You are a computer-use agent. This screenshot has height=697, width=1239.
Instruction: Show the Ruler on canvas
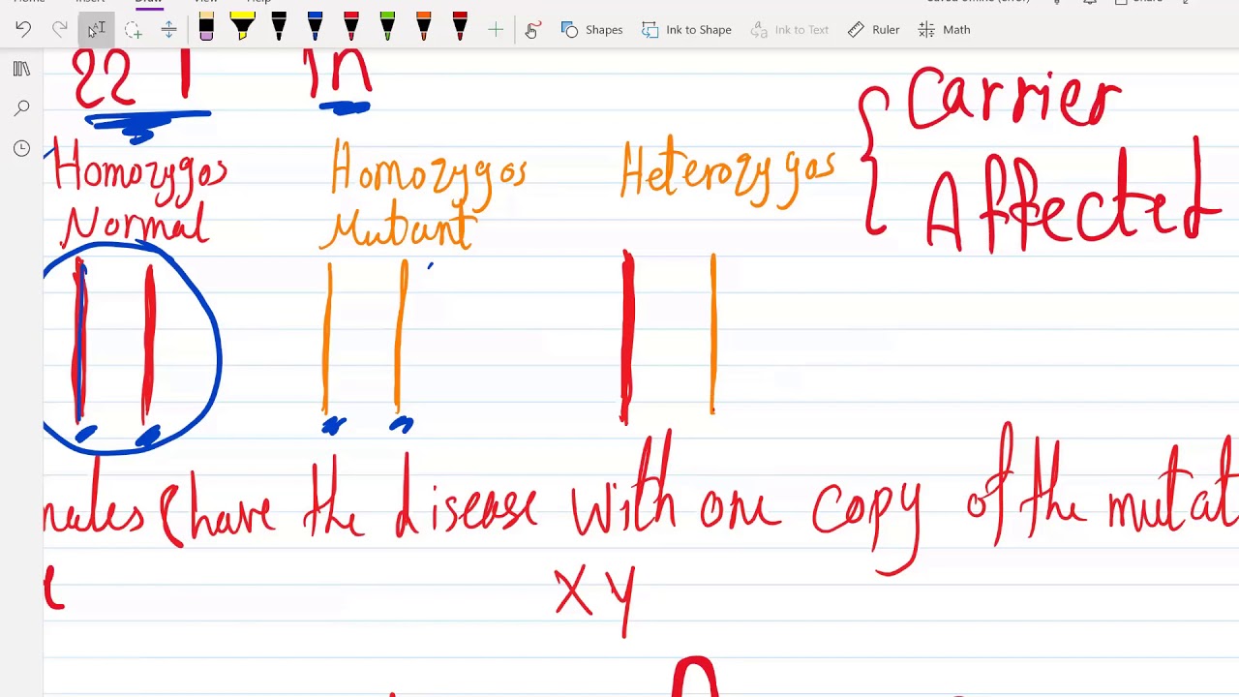click(873, 30)
